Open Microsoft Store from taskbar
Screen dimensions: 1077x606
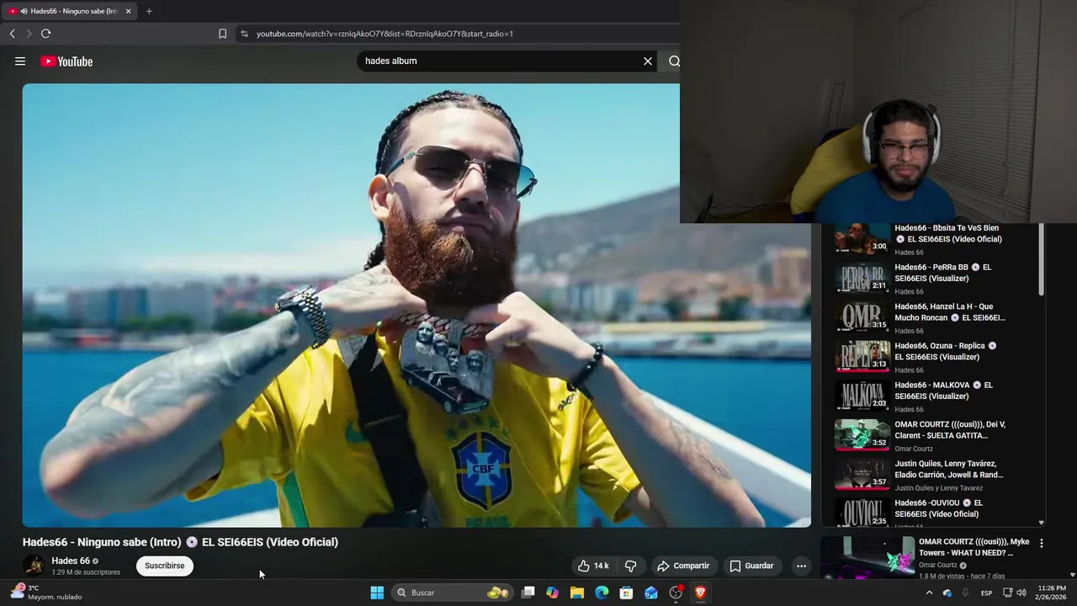(626, 593)
